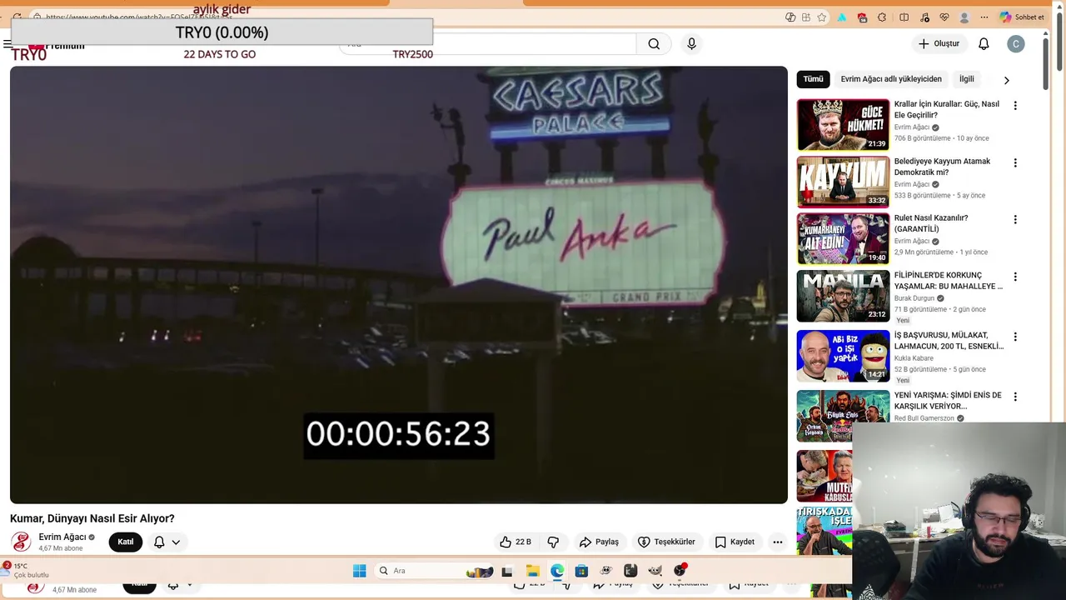Open YouTube notifications bell in header
The width and height of the screenshot is (1066, 600).
tap(984, 43)
